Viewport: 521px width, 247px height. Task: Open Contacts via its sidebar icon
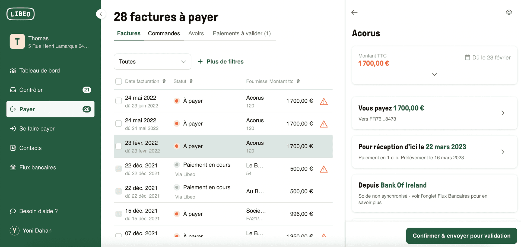click(x=13, y=148)
